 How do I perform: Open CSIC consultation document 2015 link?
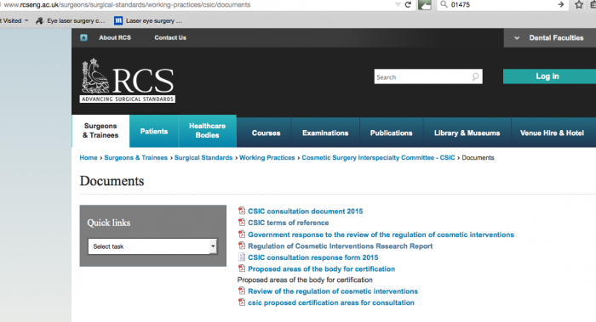[x=305, y=212]
